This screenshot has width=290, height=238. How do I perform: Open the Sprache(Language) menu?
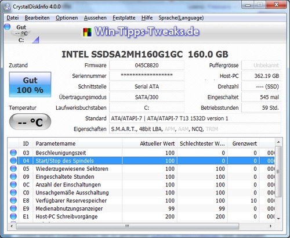coord(181,18)
